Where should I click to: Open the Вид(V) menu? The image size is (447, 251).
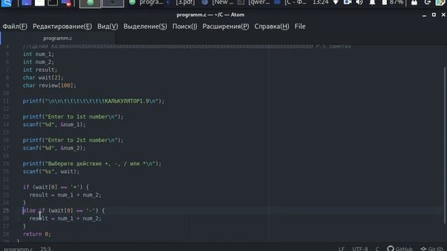tap(108, 26)
